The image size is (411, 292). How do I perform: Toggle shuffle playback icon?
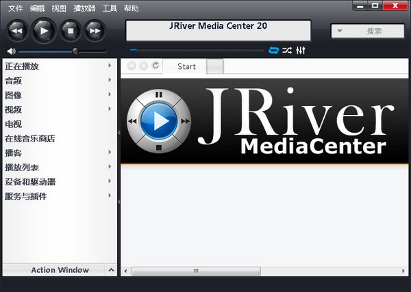[x=287, y=50]
